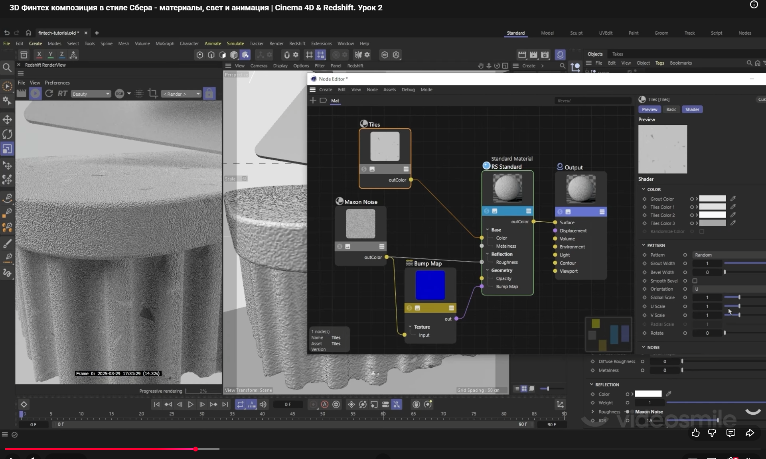Viewport: 766px width, 459px height.
Task: Go to the end of the animation
Action: coord(225,404)
